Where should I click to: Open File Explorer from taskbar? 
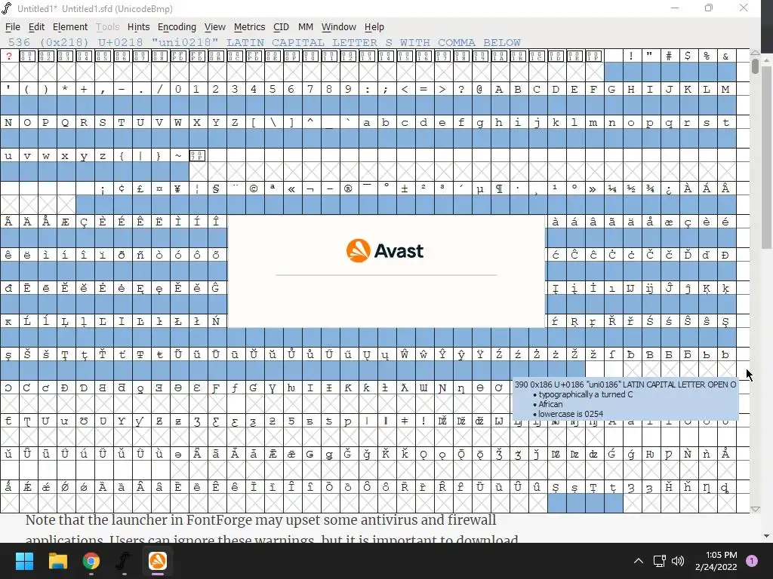[57, 561]
